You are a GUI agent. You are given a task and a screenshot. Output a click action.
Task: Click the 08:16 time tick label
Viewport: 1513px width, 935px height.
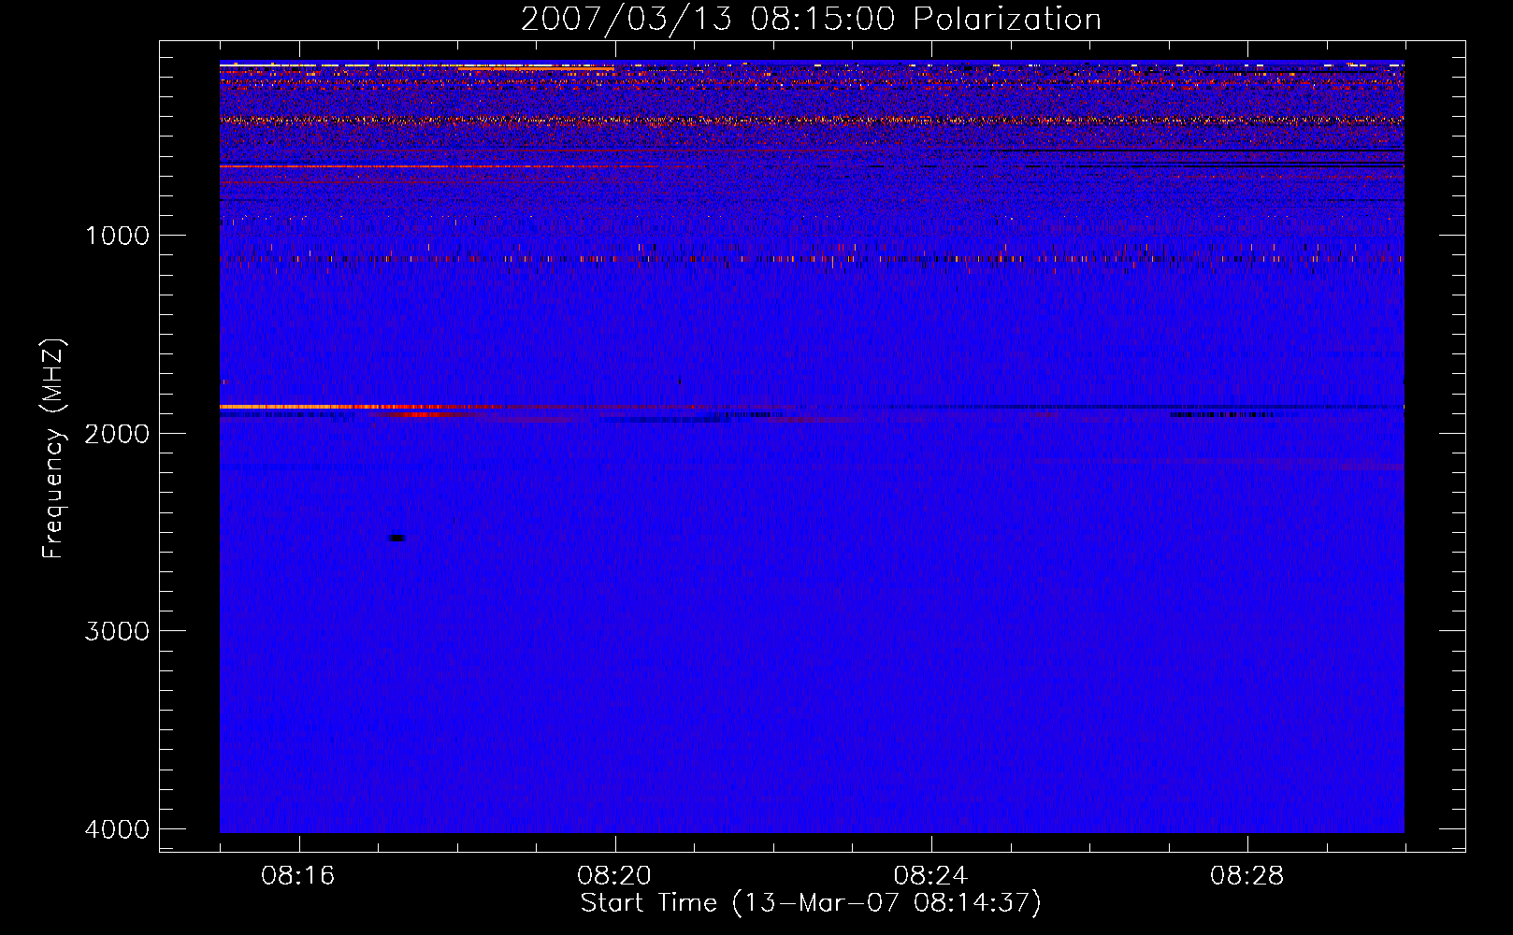(298, 876)
